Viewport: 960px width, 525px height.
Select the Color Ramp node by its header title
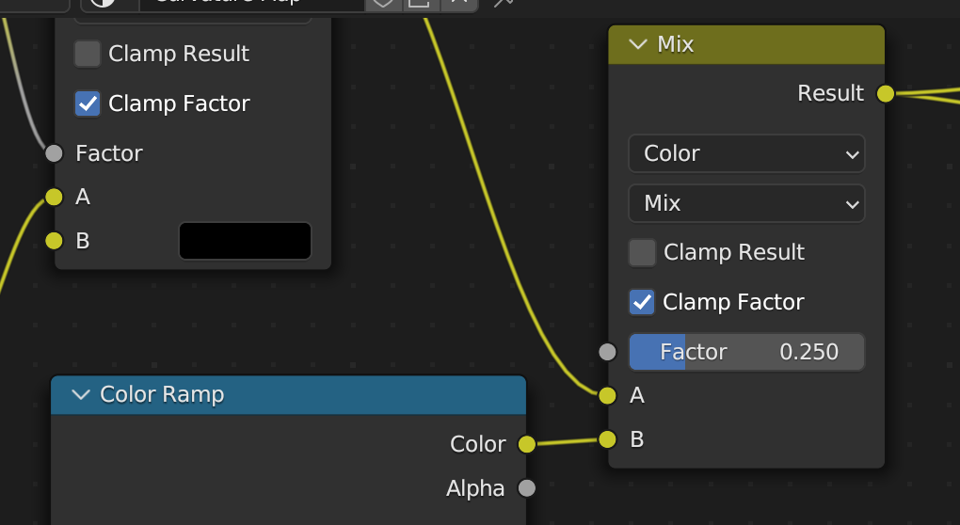pos(162,394)
